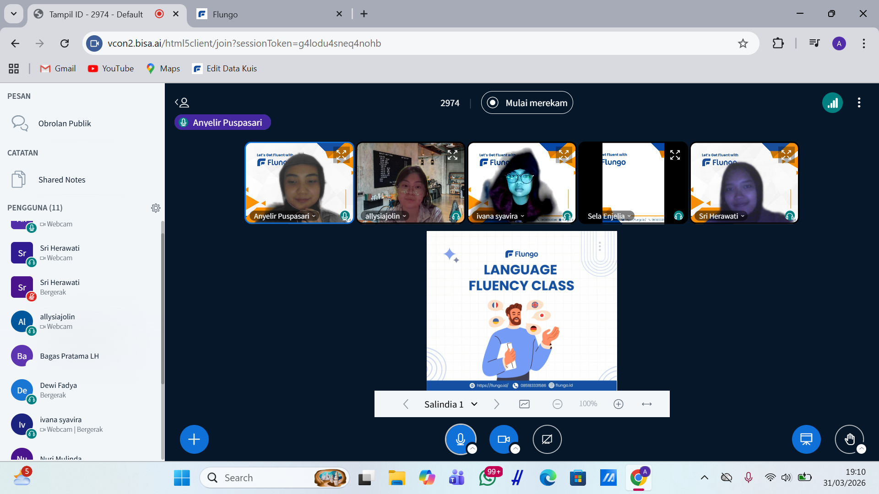The width and height of the screenshot is (879, 494).
Task: Open Obrolan Publik chat
Action: pyautogui.click(x=82, y=123)
